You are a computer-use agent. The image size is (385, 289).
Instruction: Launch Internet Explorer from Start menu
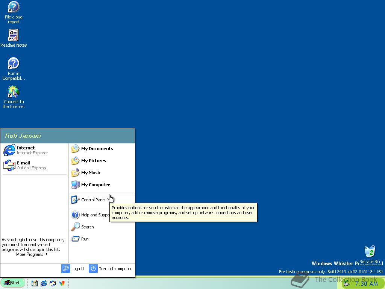pyautogui.click(x=34, y=150)
